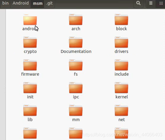Screen dimensions: 165x140
Task: Click the lib folder icon
Action: point(30,110)
